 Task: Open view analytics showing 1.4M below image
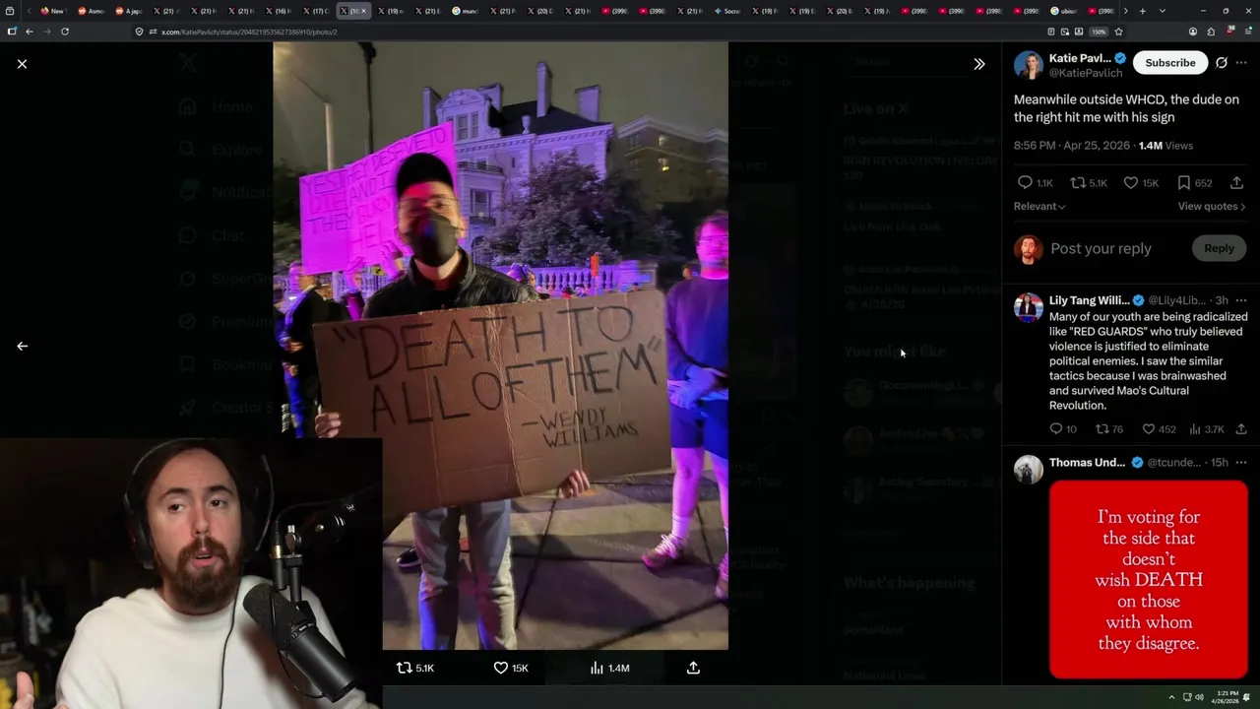point(609,668)
